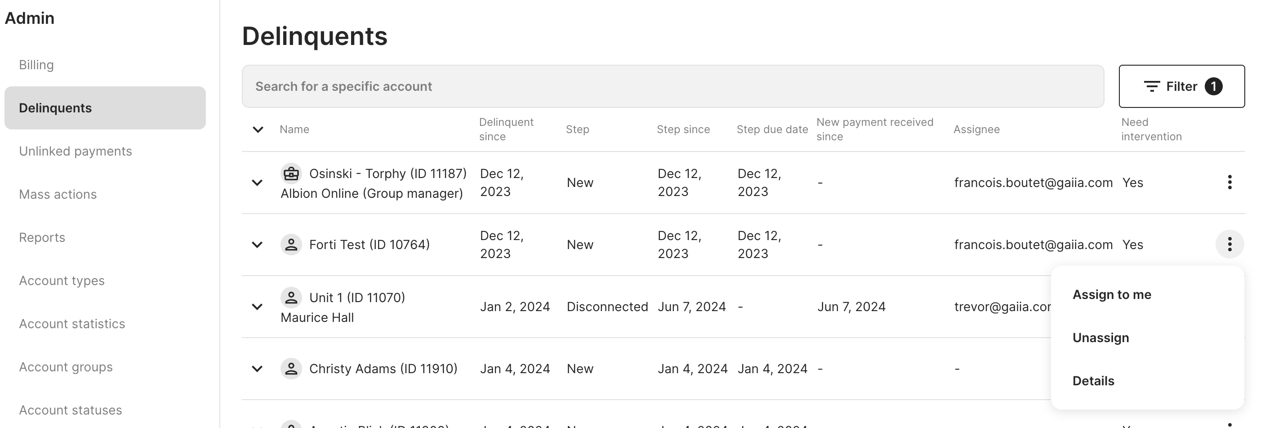The width and height of the screenshot is (1265, 428).
Task: Open the three-dot menu for Osinski - Torphy
Action: click(1229, 183)
